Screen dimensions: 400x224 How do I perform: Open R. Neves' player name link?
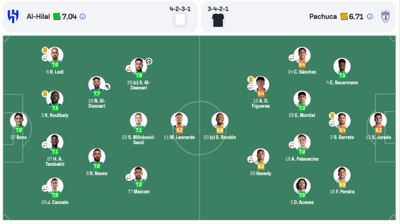(97, 173)
